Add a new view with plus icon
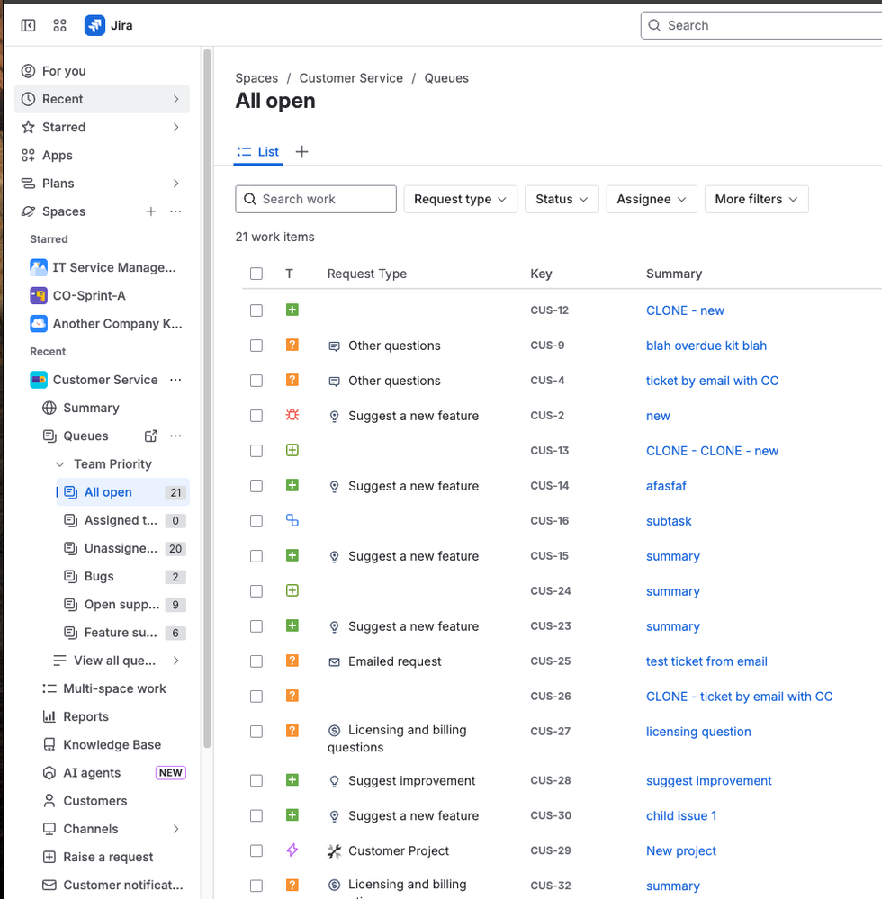Viewport: 882px width, 899px height. coord(301,152)
